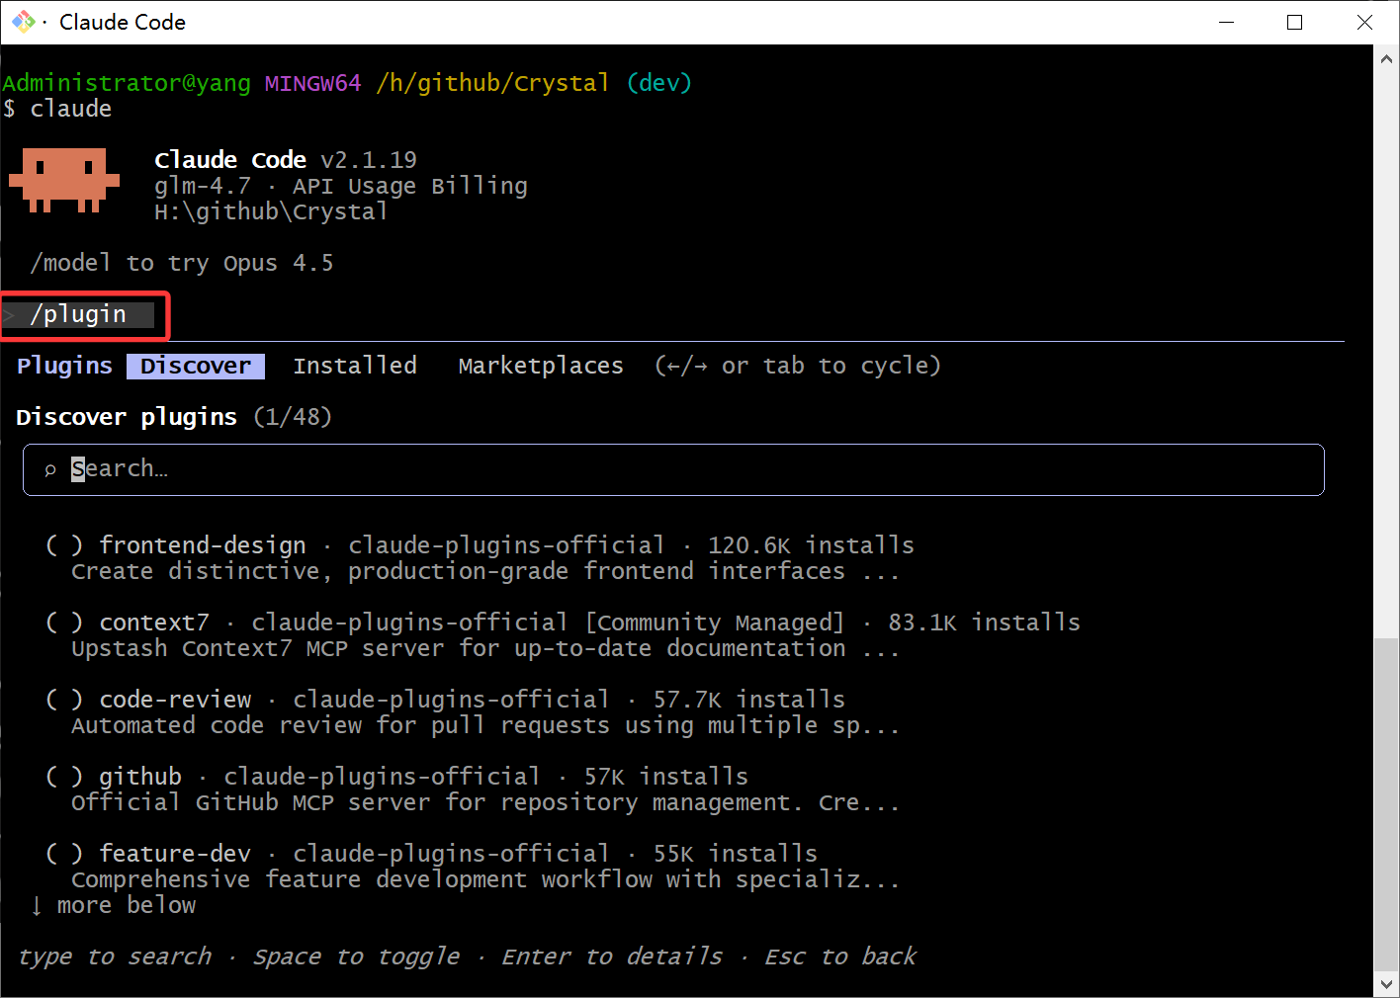Click the 'Enter to details' hint
Screen dimensions: 1400x998
612,956
